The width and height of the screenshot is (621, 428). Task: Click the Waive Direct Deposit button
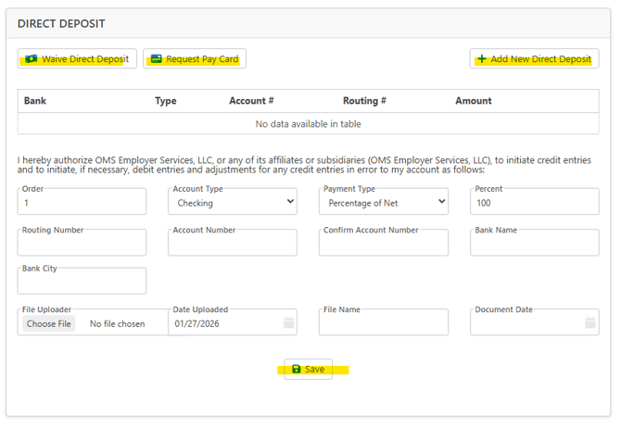[x=77, y=59]
